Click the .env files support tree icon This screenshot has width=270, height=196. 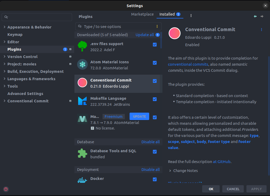click(x=82, y=46)
